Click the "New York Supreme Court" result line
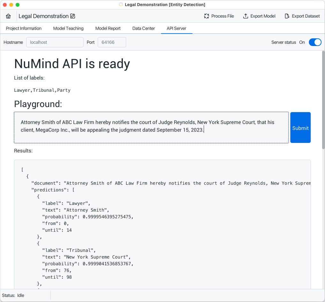Screen dimensions: 325x302 (87, 257)
